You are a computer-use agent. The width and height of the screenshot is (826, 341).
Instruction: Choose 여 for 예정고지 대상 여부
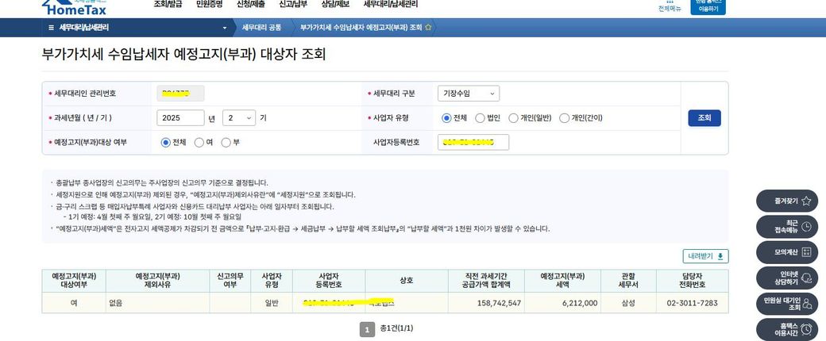199,143
